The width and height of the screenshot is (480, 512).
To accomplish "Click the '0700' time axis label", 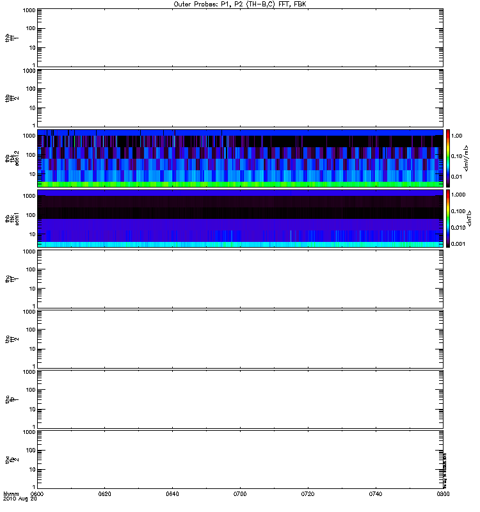I will (x=240, y=494).
